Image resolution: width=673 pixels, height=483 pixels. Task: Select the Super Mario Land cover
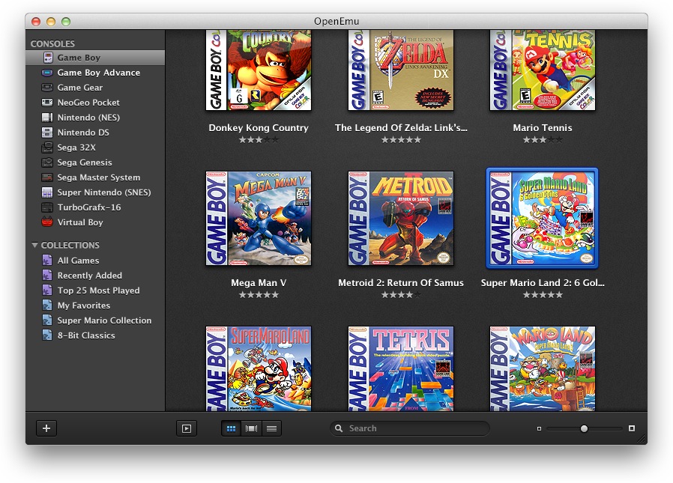point(259,368)
